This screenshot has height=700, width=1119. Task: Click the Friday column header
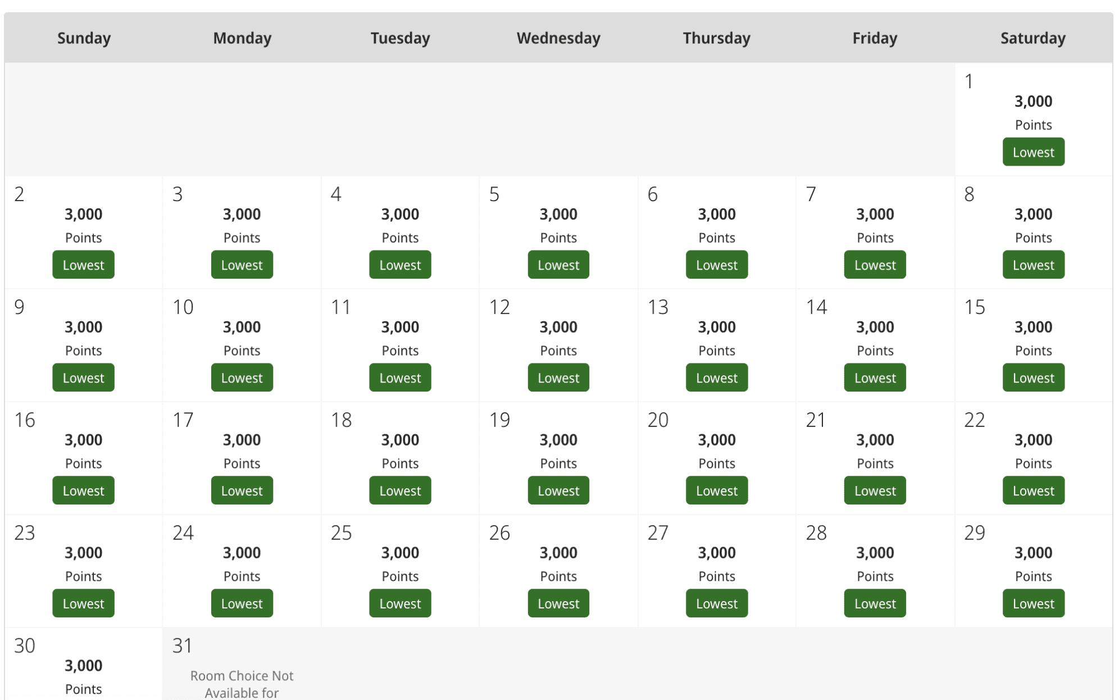point(875,38)
